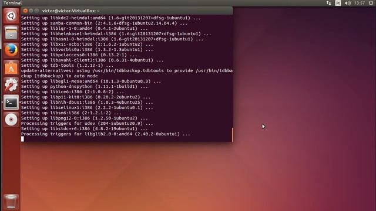Click line 'Setting up libsm6:i386'

71,113
